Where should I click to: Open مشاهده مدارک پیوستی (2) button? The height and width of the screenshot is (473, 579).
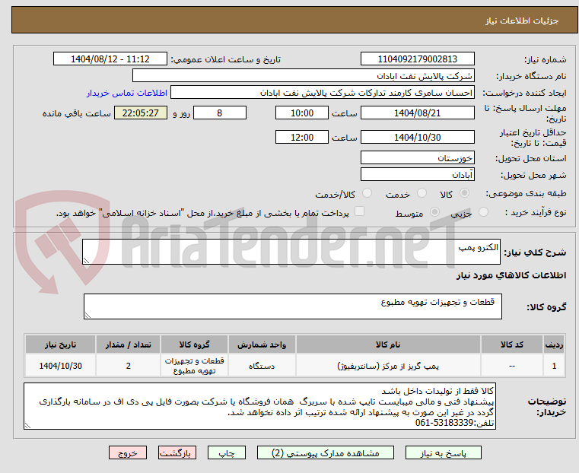tap(326, 452)
